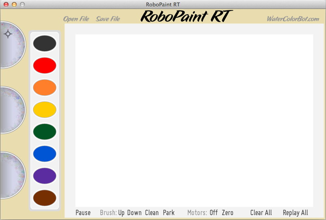Visit the WaterColorBot.com link
This screenshot has height=220, width=326.
tap(293, 19)
